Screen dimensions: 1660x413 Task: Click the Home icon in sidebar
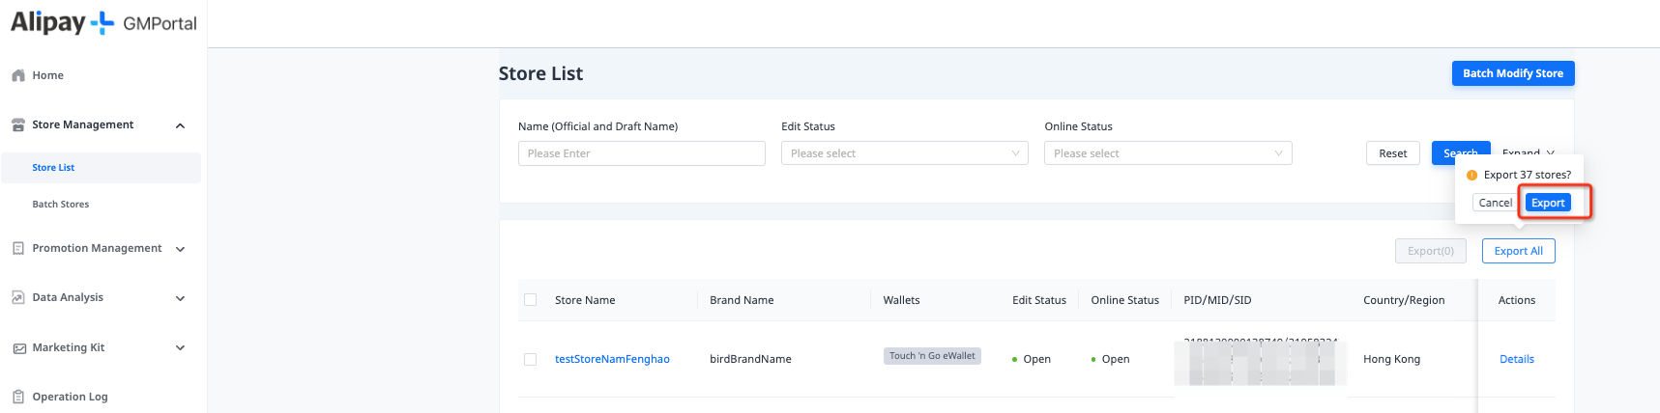18,75
